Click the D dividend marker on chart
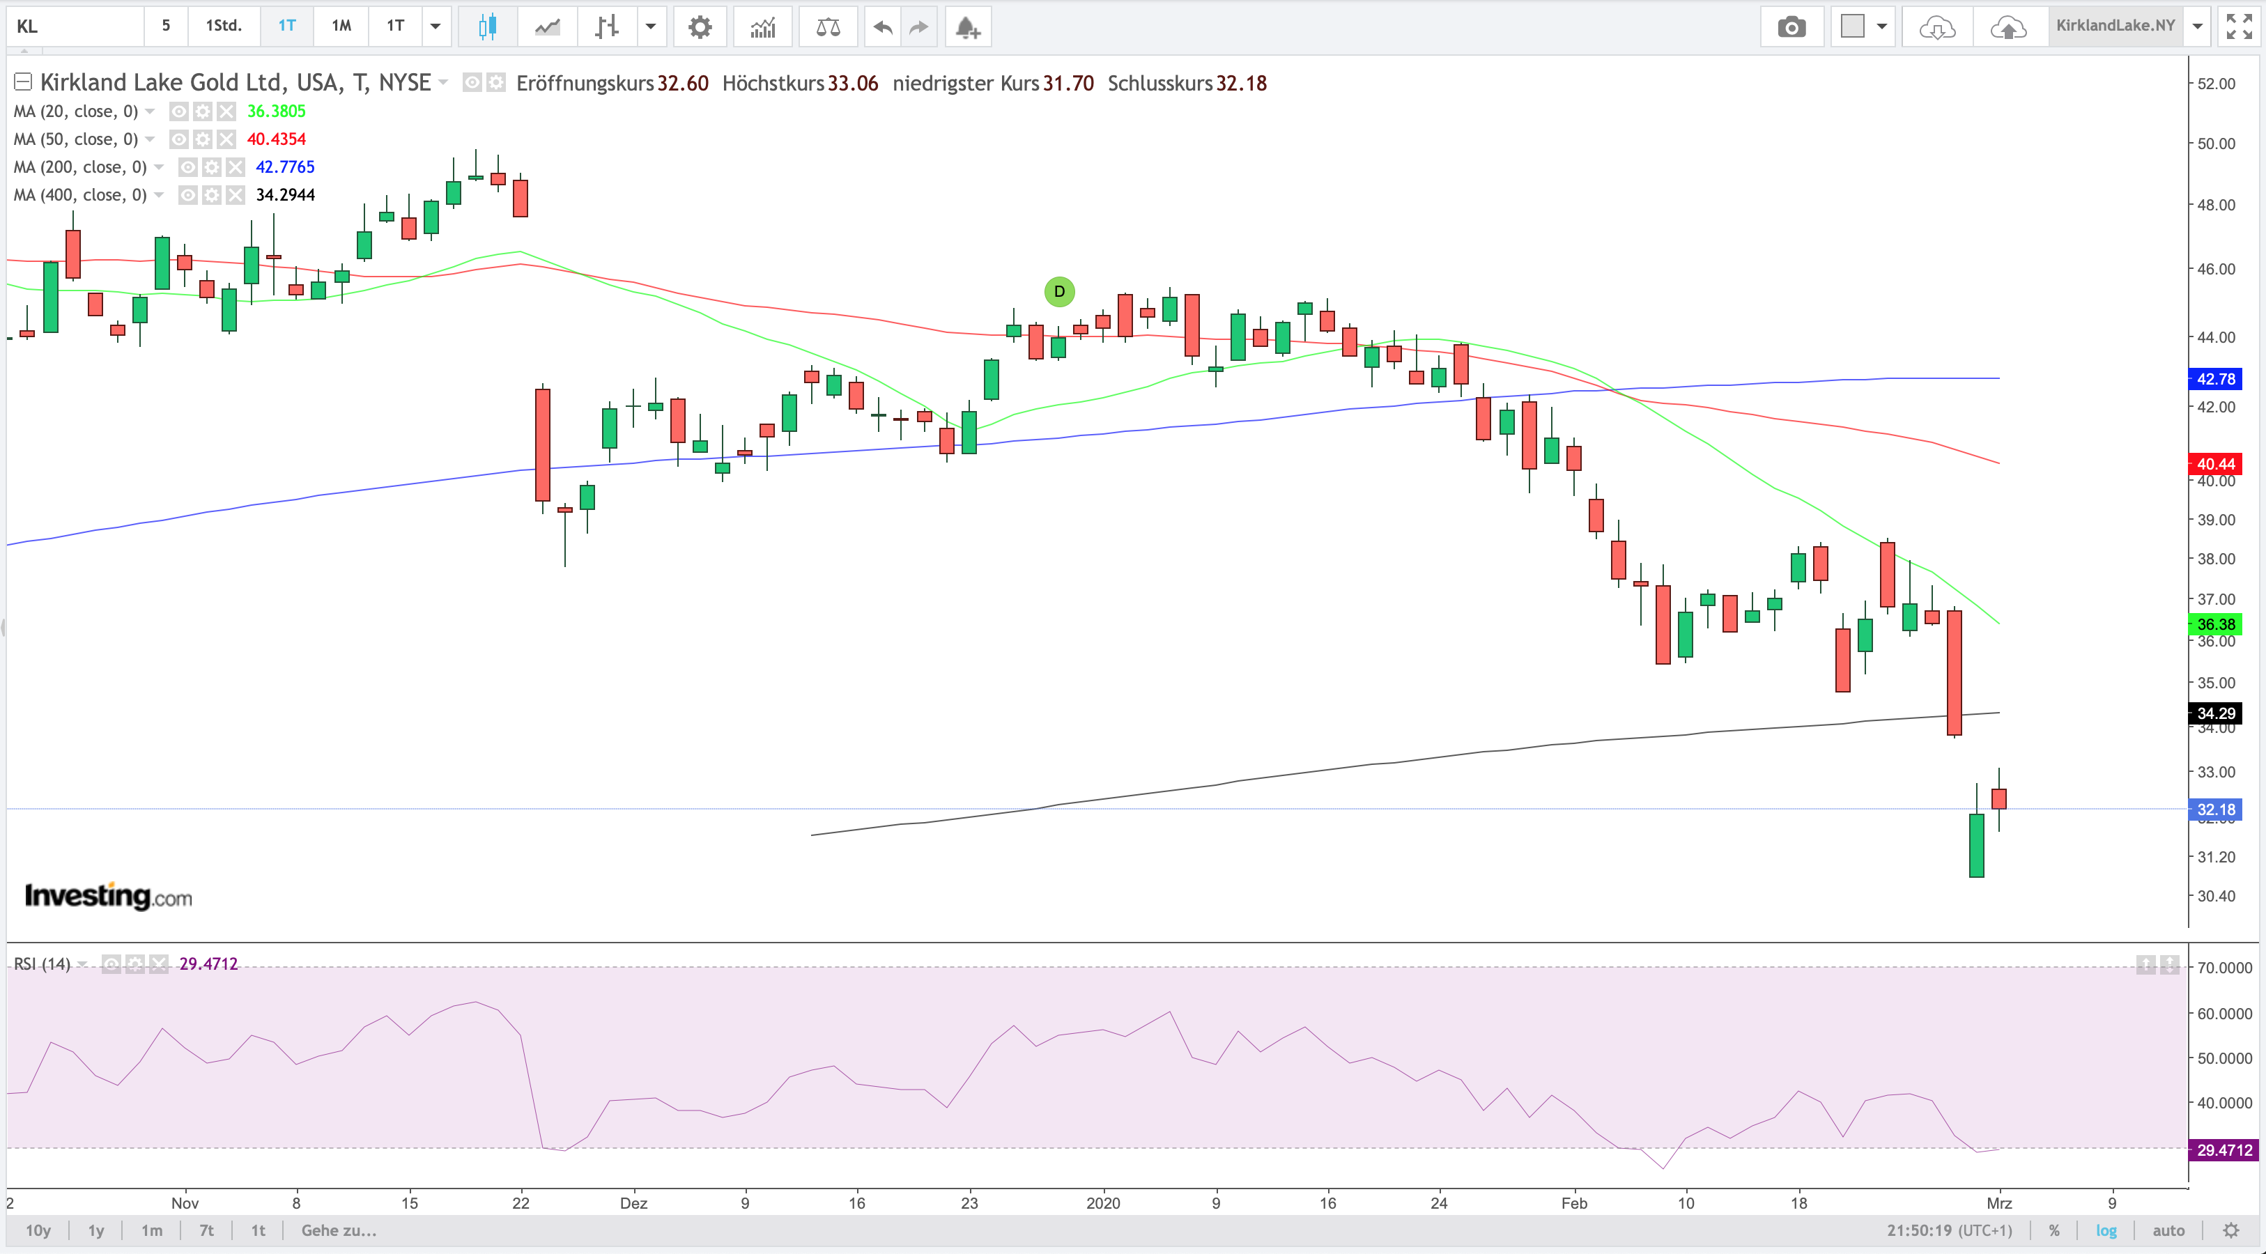The image size is (2266, 1254). point(1059,291)
